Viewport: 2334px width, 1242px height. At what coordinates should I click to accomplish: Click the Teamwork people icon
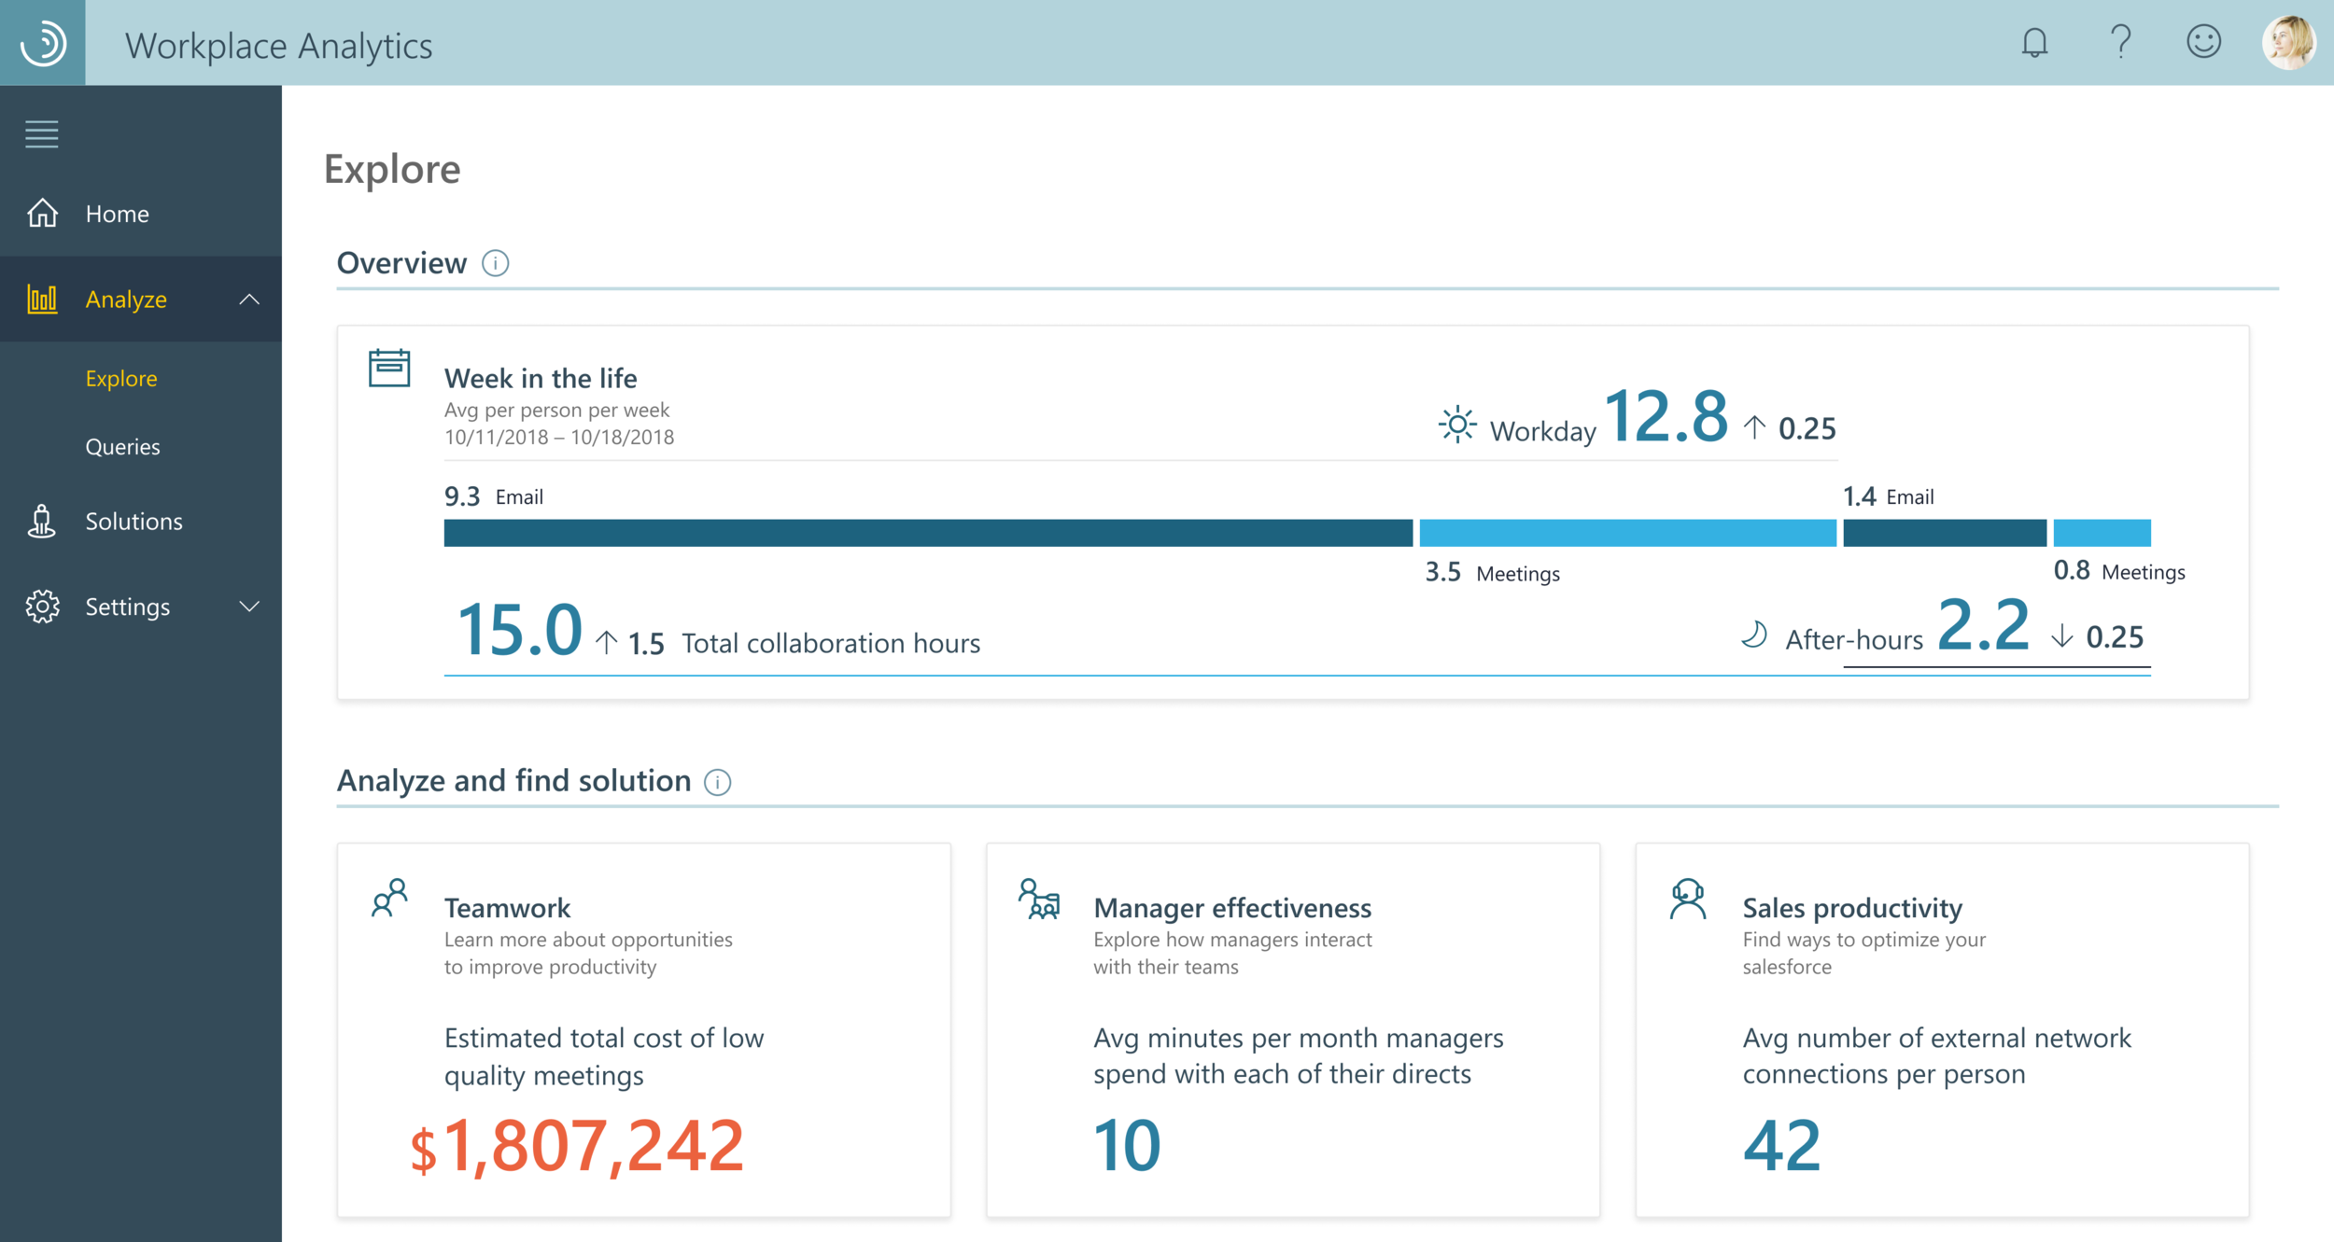[389, 899]
